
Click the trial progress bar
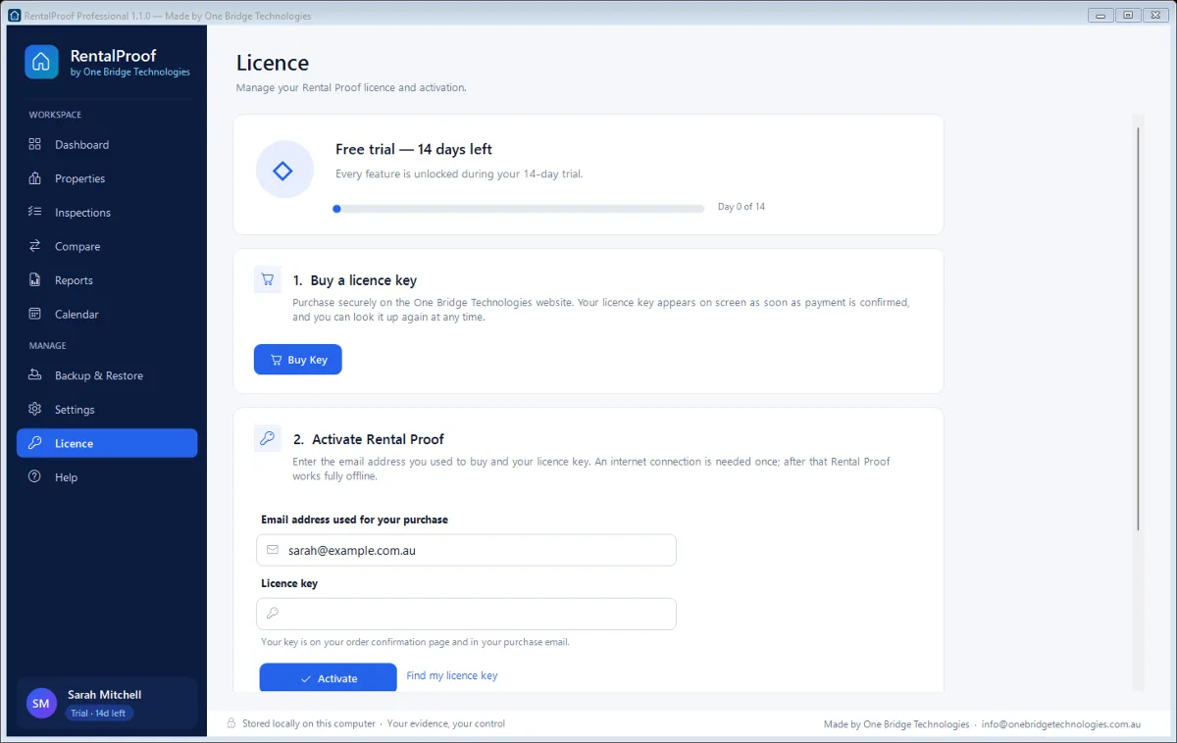519,209
